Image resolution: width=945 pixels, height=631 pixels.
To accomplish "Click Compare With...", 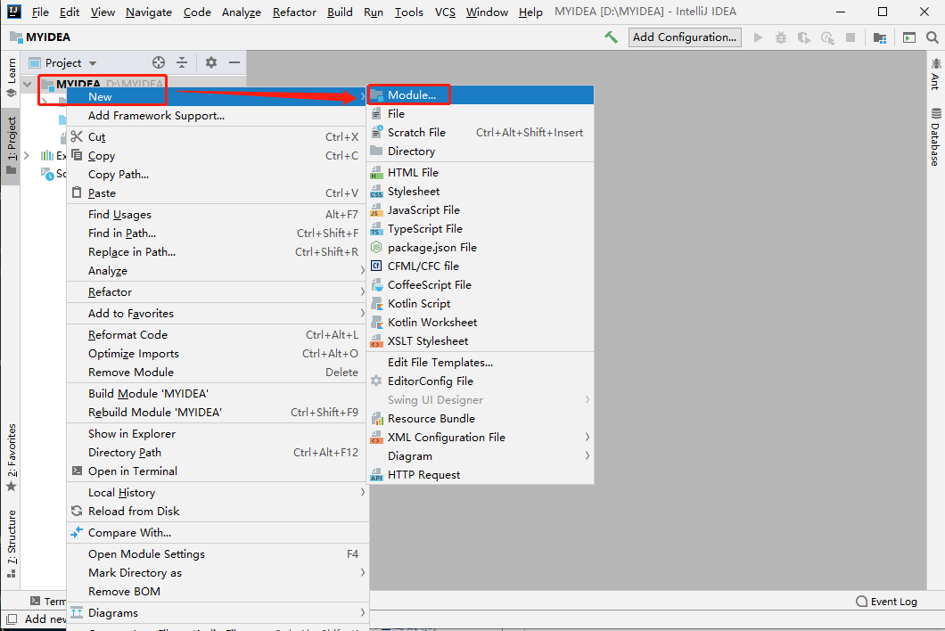I will click(x=217, y=533).
